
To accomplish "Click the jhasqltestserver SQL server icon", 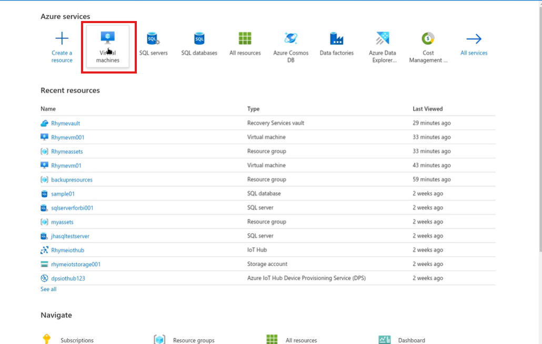I will (44, 236).
